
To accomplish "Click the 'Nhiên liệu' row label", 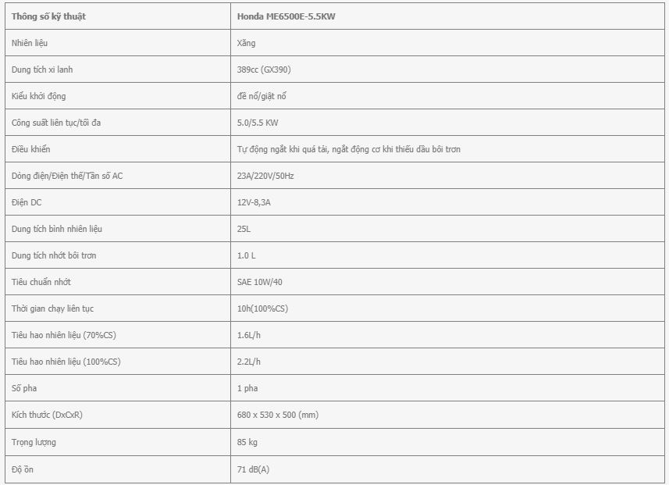I will pos(30,43).
